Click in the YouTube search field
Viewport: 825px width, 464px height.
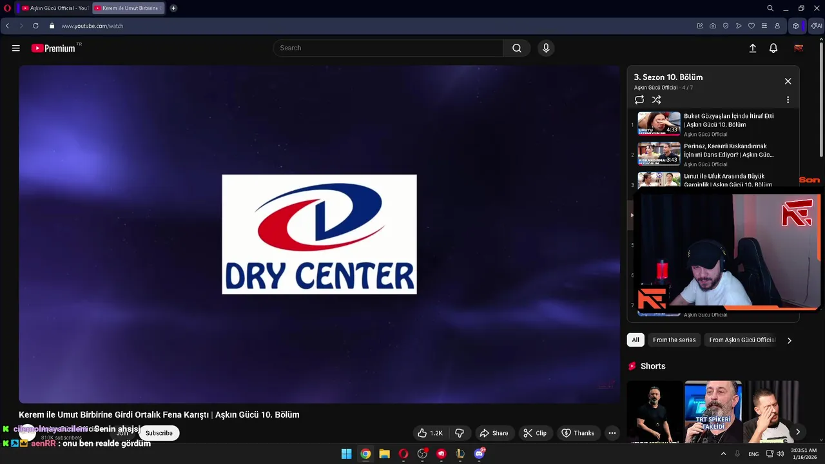click(389, 48)
